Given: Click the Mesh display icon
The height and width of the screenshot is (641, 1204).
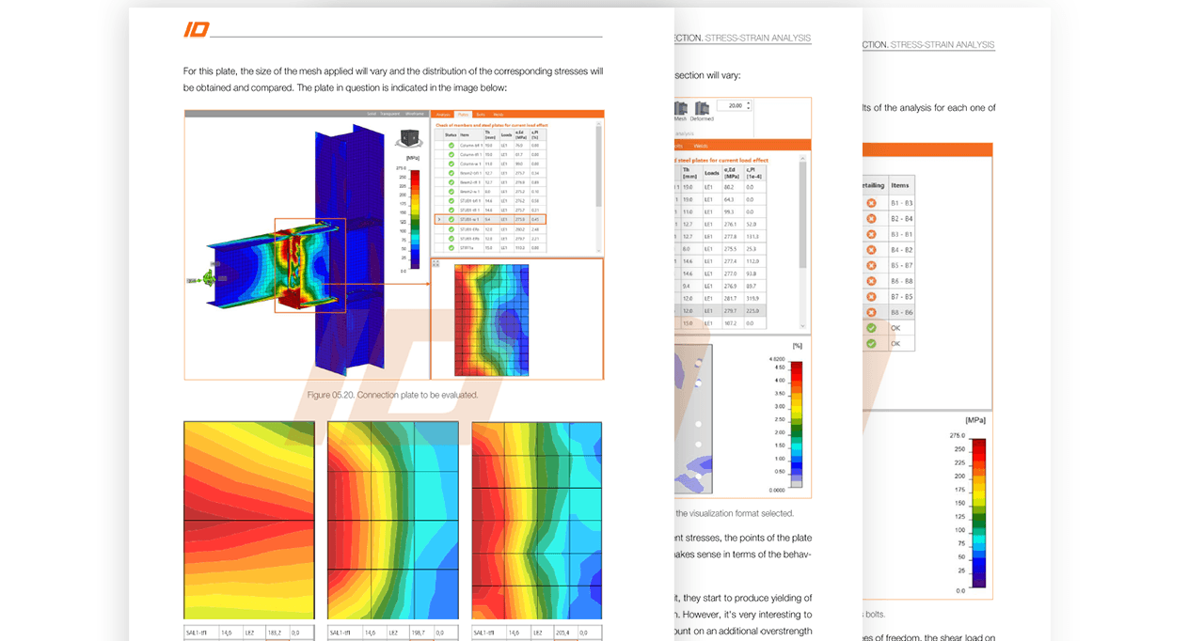Looking at the screenshot, I should 681,109.
